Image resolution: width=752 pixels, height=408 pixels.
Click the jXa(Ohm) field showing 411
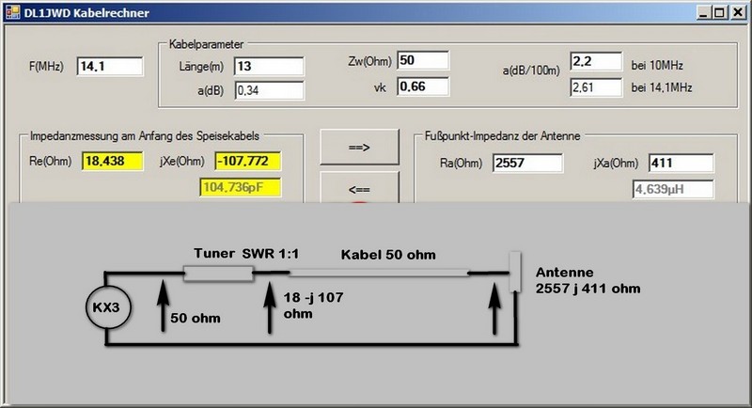[x=681, y=163]
